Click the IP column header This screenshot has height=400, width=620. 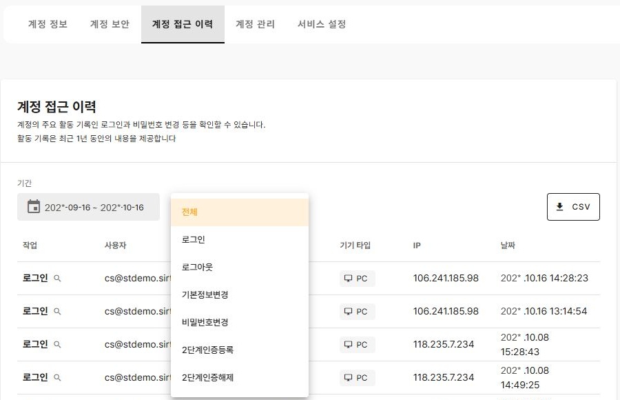(x=417, y=246)
